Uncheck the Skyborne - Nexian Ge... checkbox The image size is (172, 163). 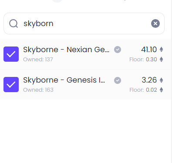coord(11,54)
